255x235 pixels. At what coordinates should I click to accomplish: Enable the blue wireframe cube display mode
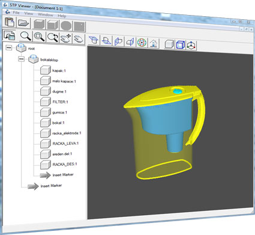pyautogui.click(x=180, y=44)
